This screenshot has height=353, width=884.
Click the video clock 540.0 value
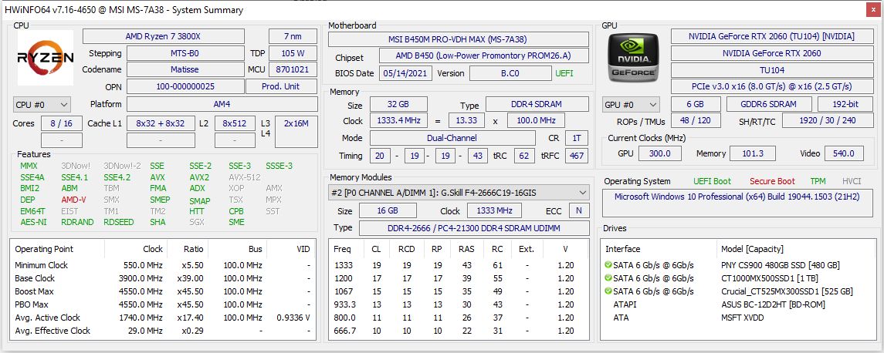pyautogui.click(x=844, y=153)
